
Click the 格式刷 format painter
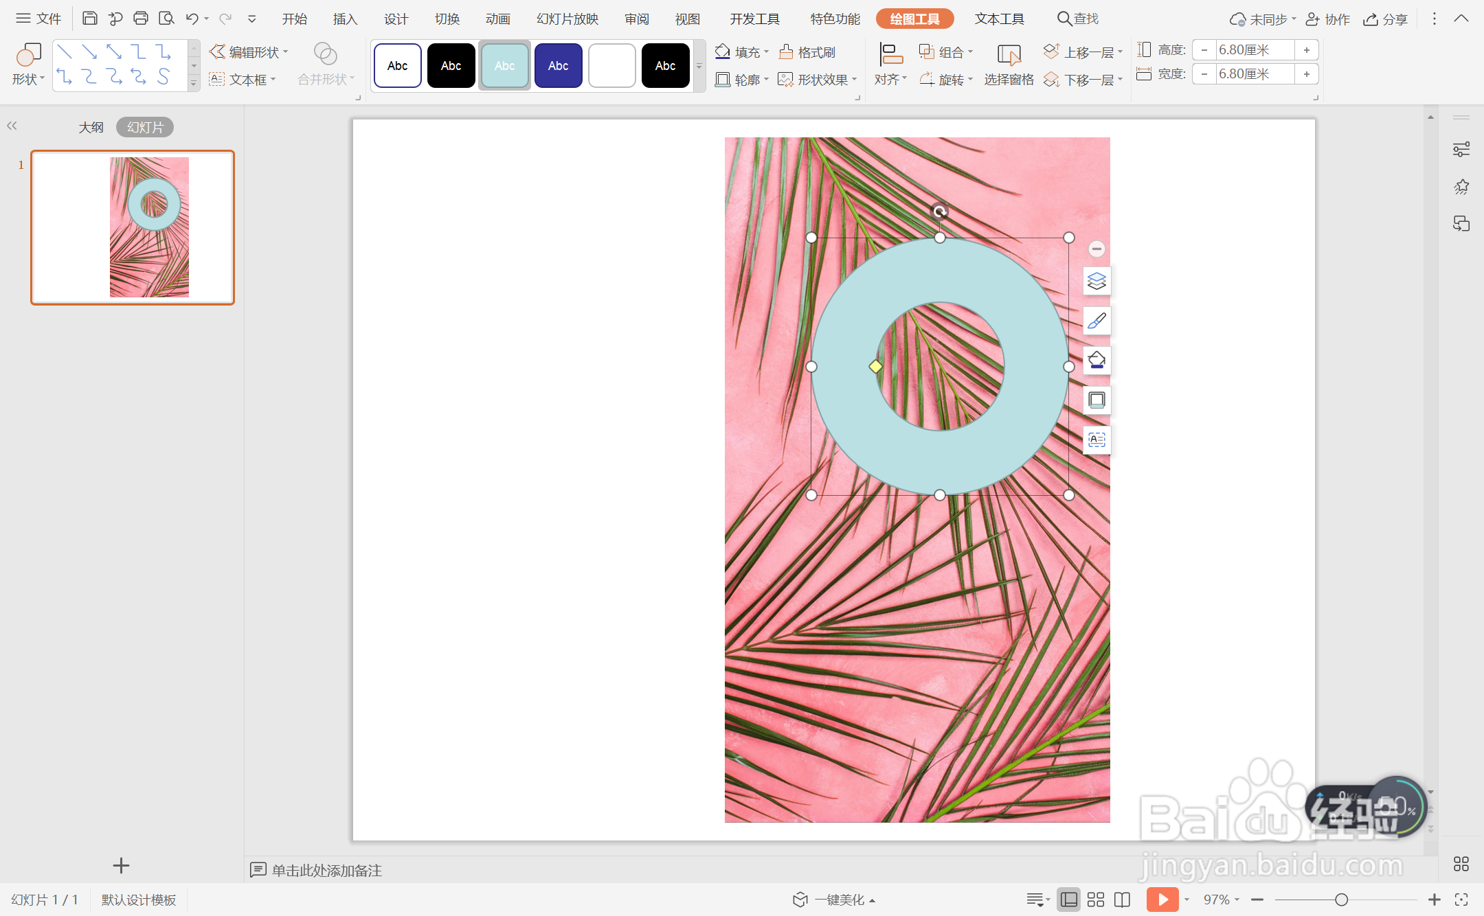coord(808,52)
